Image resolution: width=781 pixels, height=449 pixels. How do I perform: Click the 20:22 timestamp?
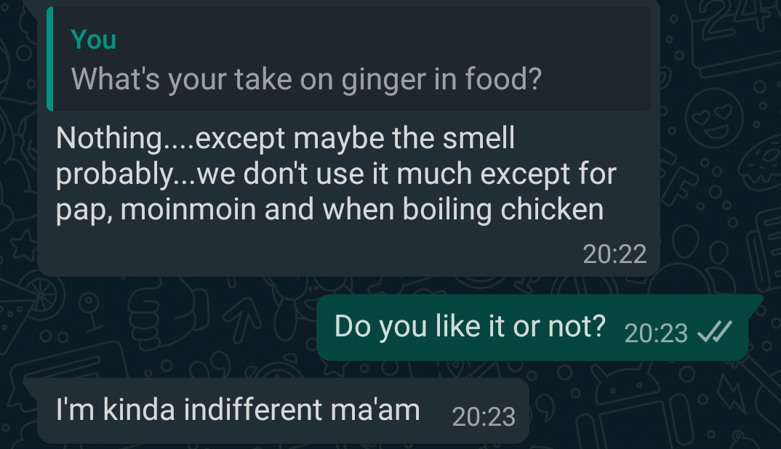[614, 254]
